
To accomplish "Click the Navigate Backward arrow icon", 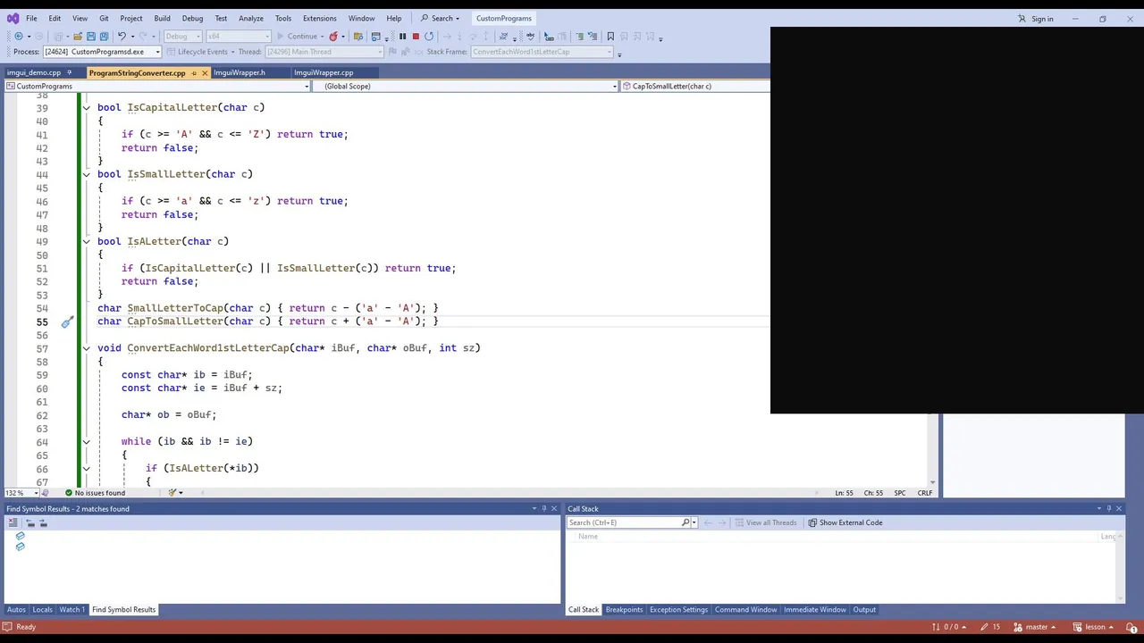I will [18, 37].
